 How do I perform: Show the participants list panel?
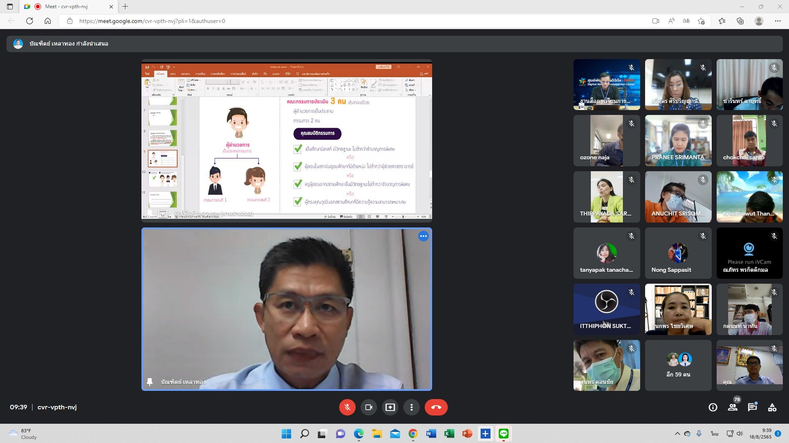tap(733, 407)
